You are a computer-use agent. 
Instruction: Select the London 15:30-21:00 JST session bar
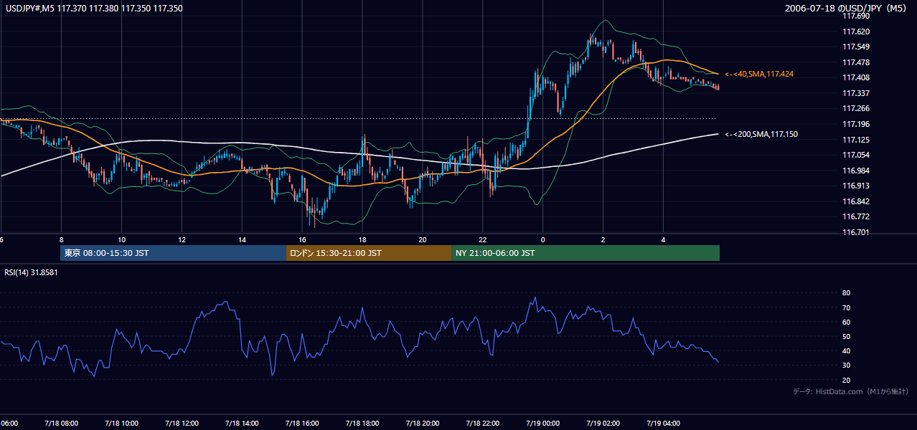pyautogui.click(x=369, y=253)
